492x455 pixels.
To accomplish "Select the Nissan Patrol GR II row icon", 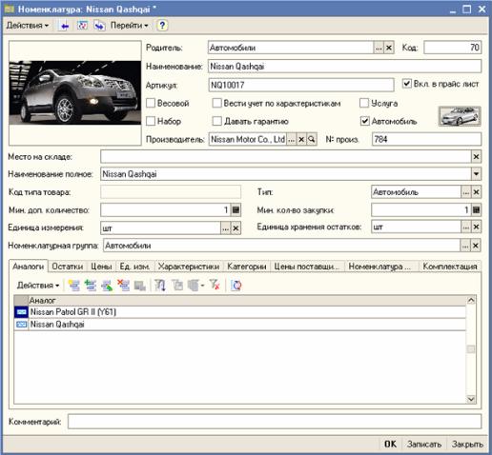I will [x=22, y=312].
